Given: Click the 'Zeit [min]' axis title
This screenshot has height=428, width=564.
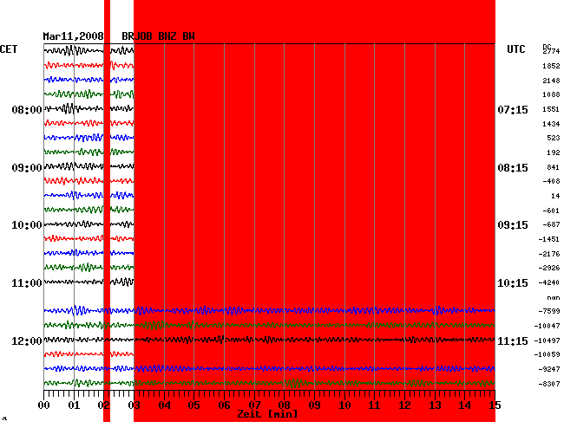Looking at the screenshot, I should pyautogui.click(x=267, y=414).
